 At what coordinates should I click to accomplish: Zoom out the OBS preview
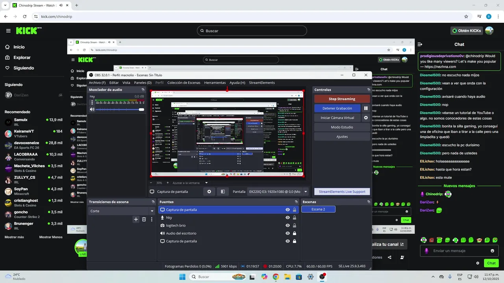tap(152, 183)
